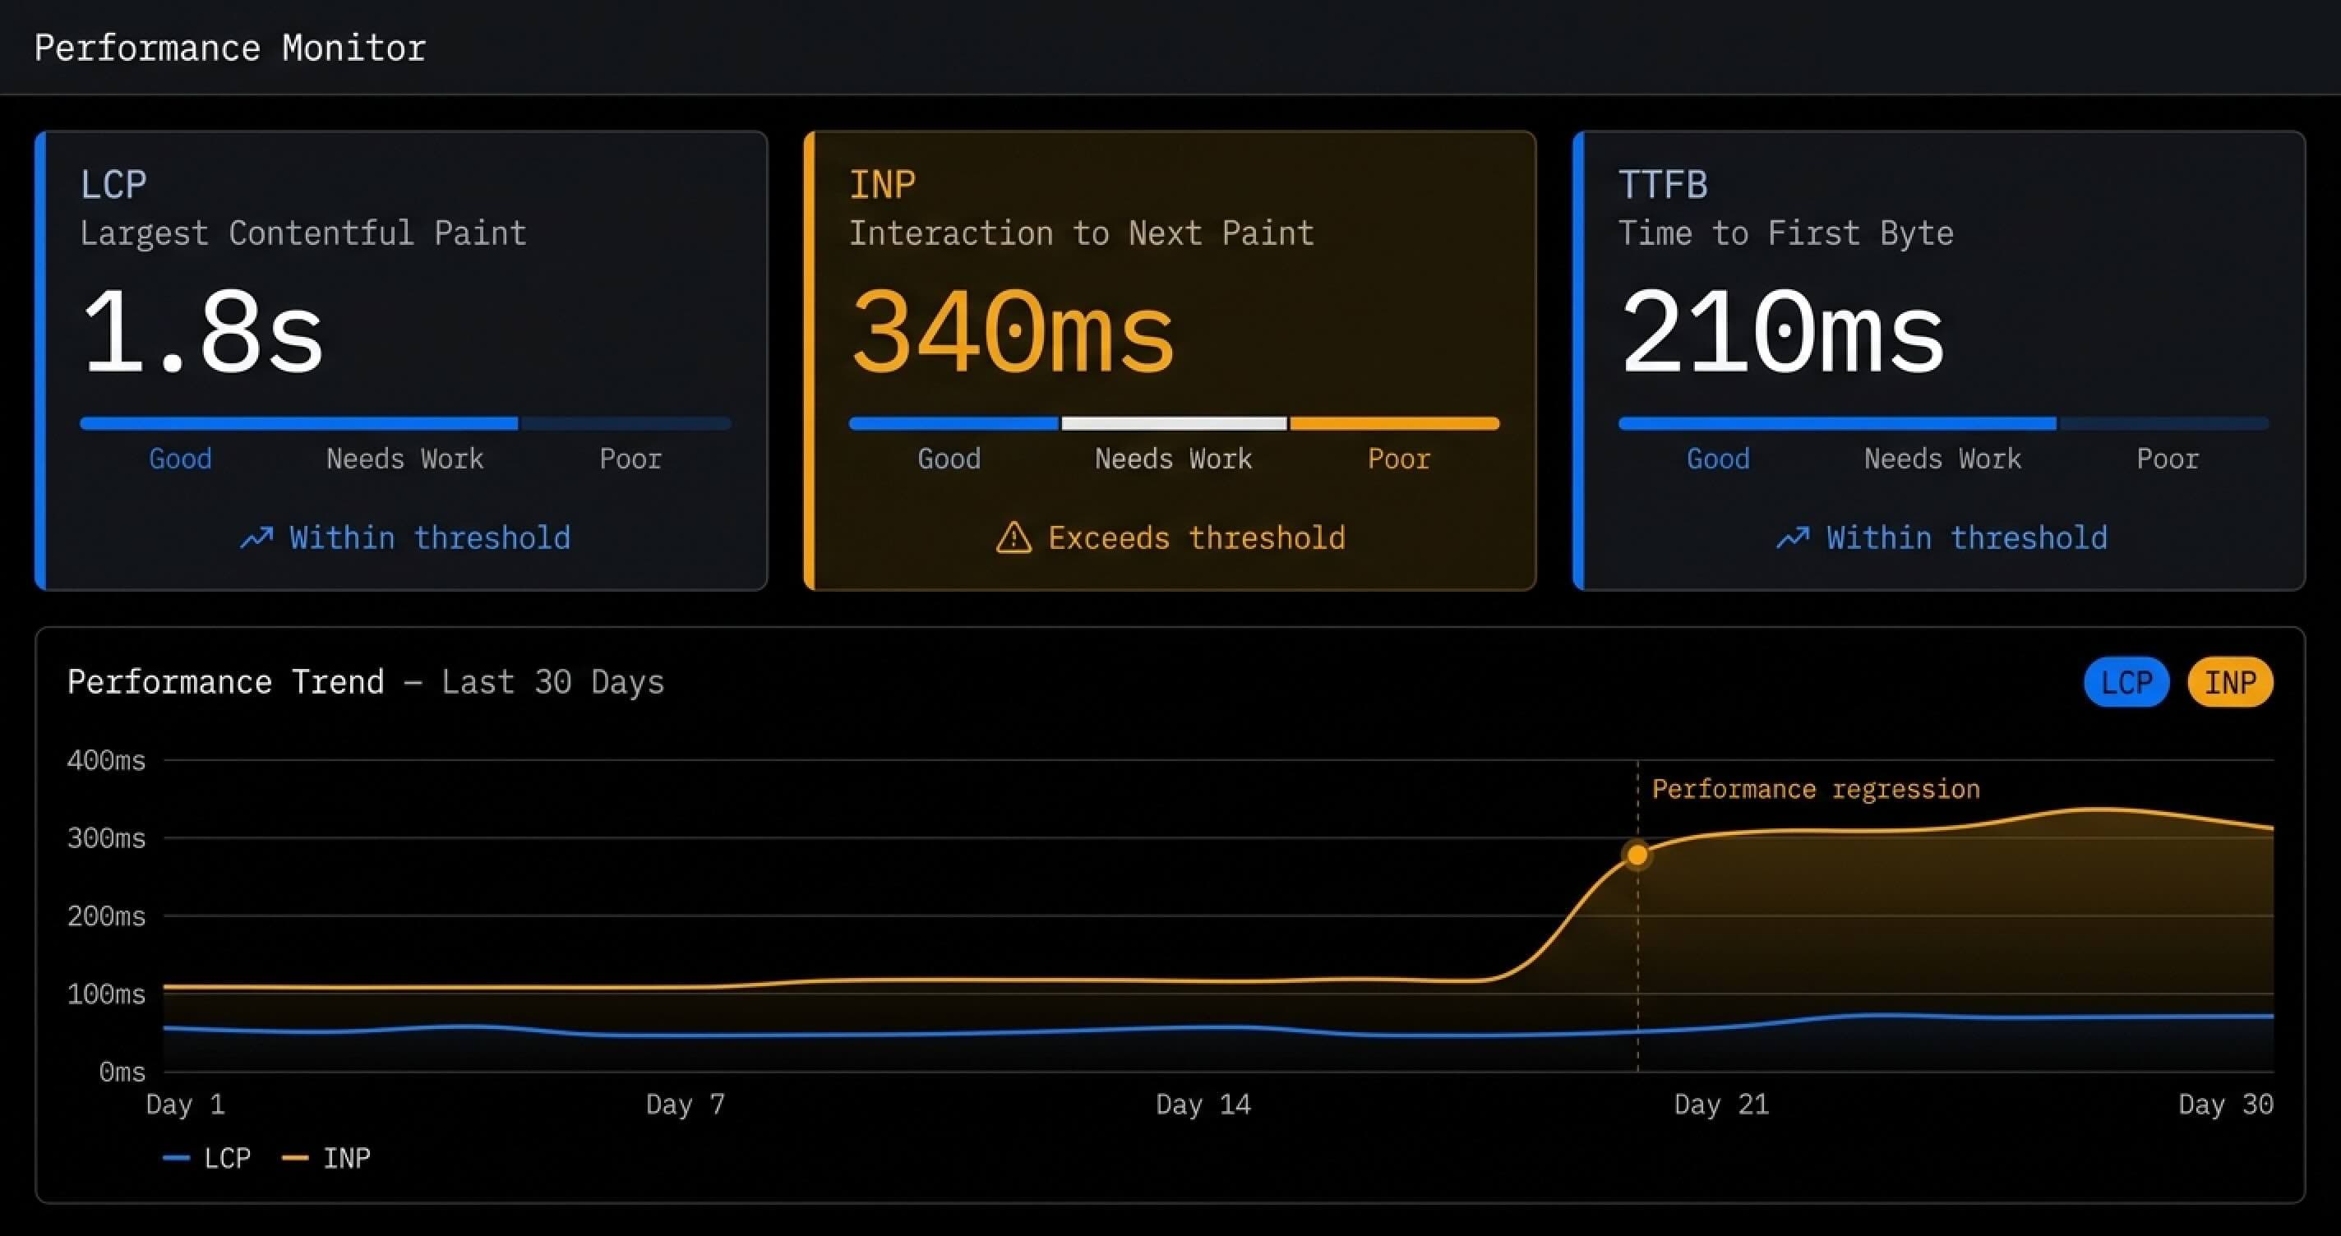
Task: Click the 'Poor' label in INP card
Action: coord(1399,459)
